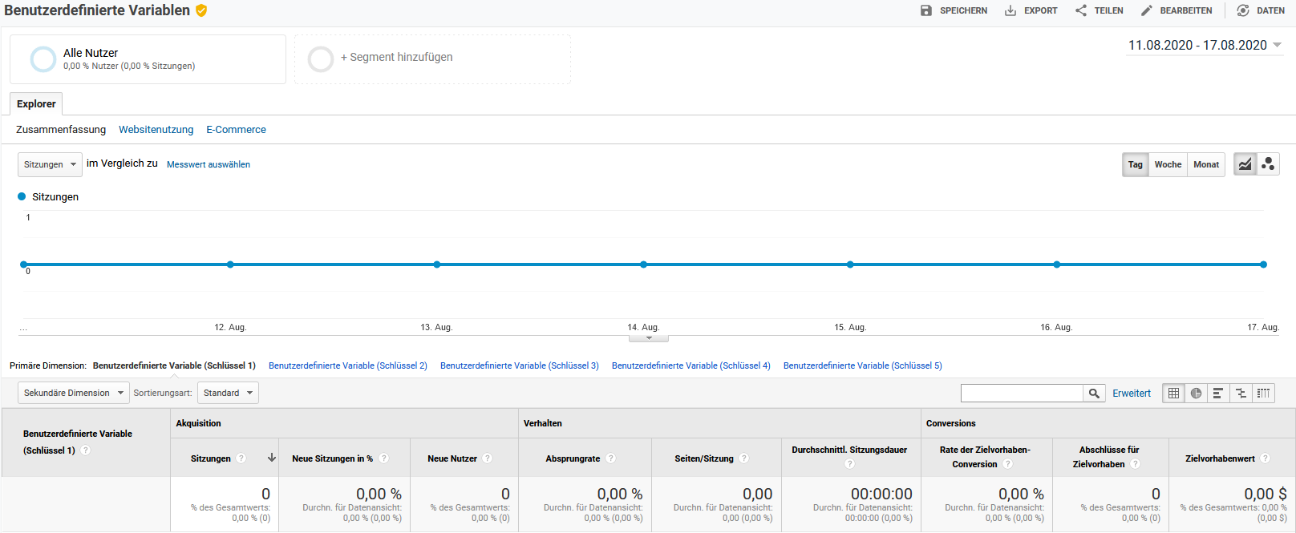The width and height of the screenshot is (1296, 533).
Task: Click the Speichern save icon
Action: point(926,10)
